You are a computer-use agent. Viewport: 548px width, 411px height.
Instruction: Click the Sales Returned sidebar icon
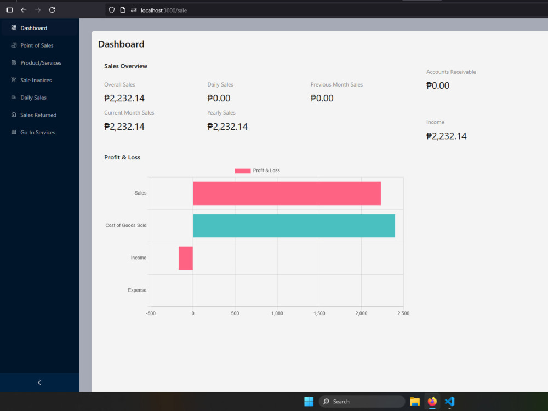tap(14, 115)
